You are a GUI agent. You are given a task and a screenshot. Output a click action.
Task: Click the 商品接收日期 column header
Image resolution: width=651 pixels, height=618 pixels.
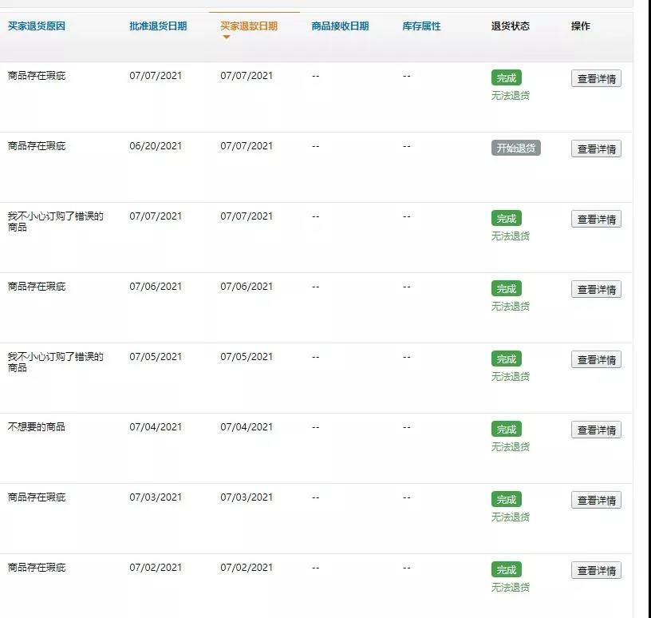(338, 26)
